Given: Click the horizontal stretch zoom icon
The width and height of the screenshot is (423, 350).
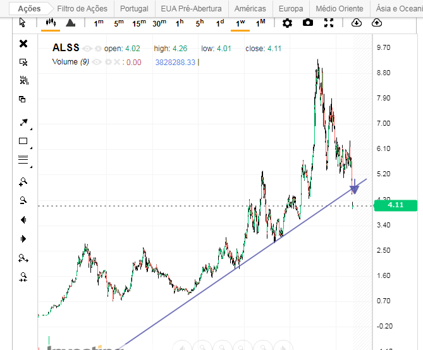Looking at the screenshot, I should pos(23,258).
